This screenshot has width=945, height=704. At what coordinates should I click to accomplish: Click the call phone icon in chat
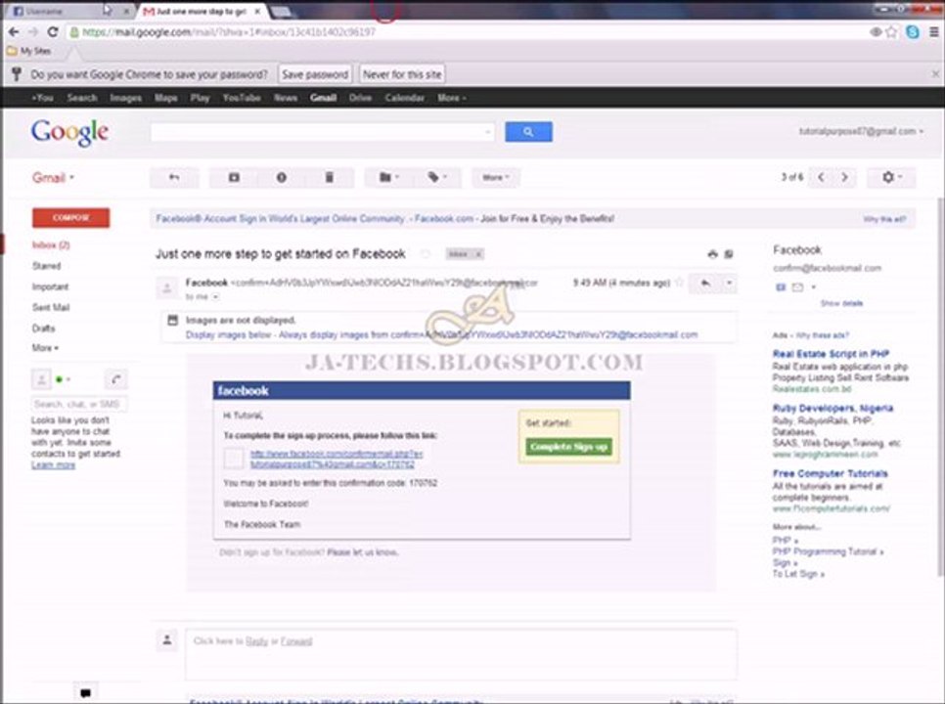[x=116, y=379]
